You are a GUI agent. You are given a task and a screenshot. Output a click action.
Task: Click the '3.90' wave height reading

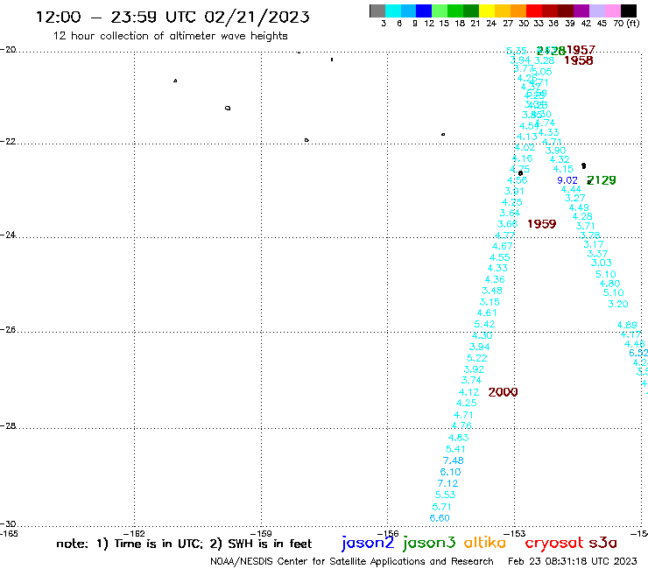tap(555, 151)
